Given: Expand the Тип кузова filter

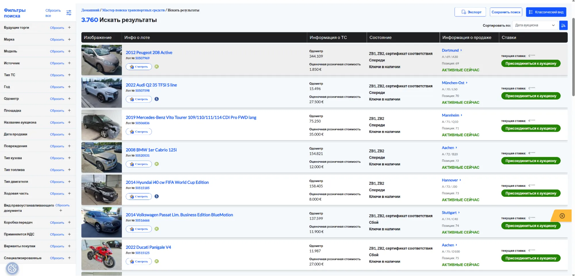Looking at the screenshot, I should (x=69, y=158).
